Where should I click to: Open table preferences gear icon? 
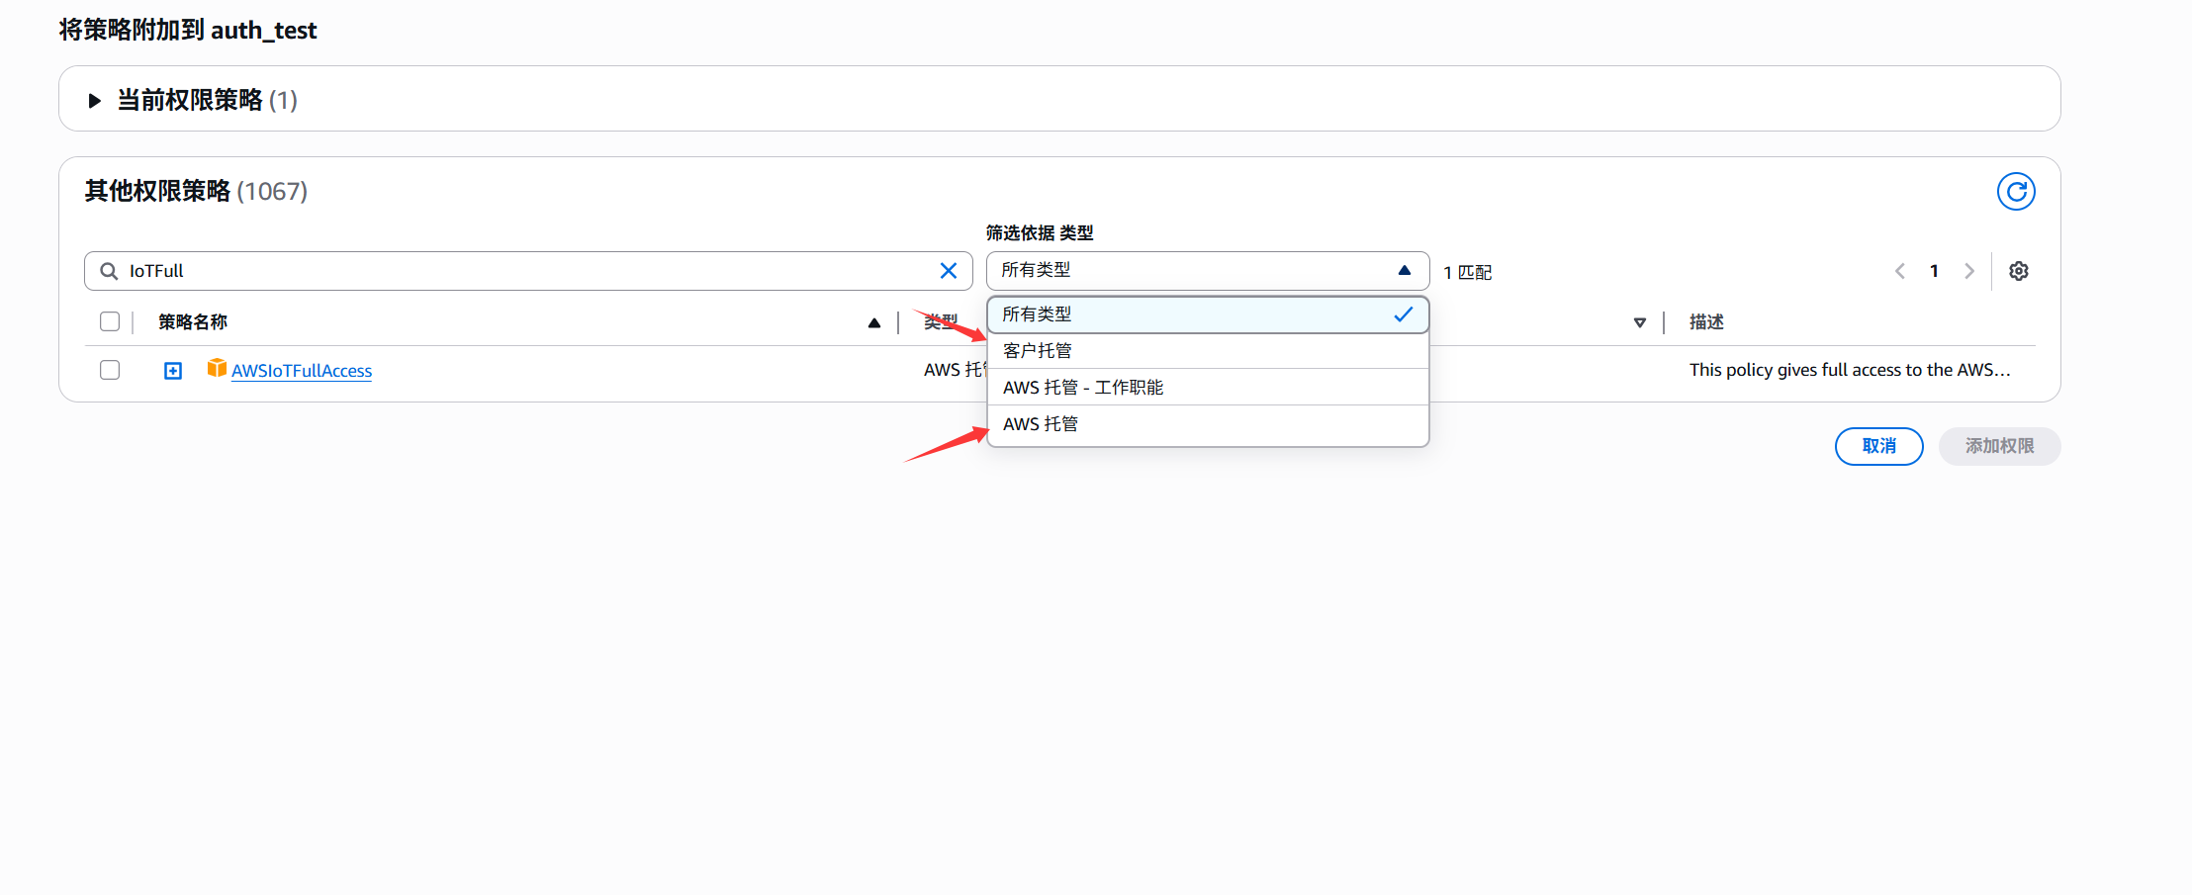coord(2019,271)
